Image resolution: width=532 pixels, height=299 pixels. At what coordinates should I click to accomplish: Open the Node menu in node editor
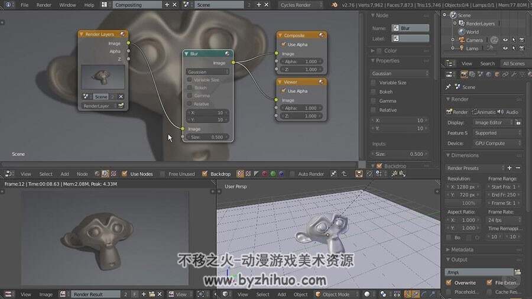(x=82, y=174)
